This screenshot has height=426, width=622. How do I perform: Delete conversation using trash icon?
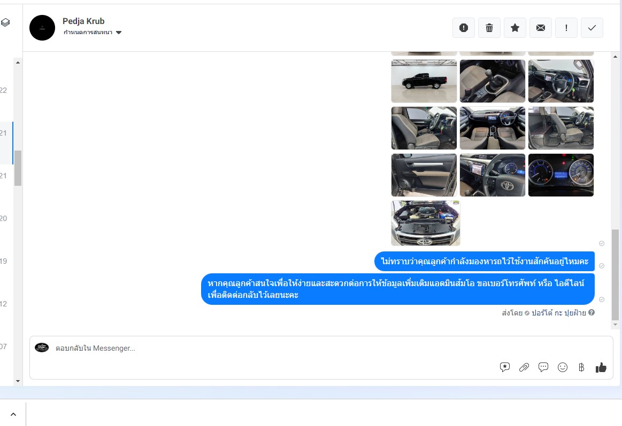(x=489, y=28)
